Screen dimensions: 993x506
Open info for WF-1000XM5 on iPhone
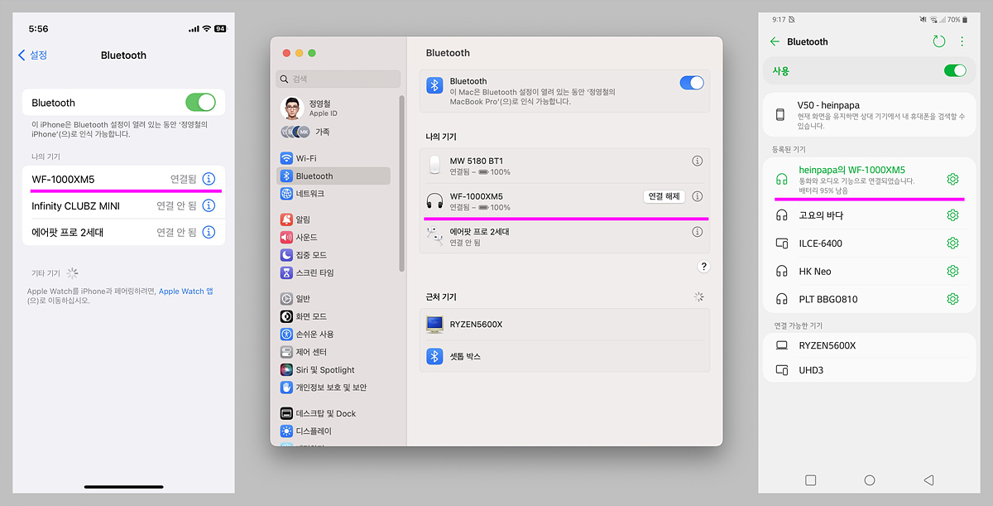pos(209,179)
